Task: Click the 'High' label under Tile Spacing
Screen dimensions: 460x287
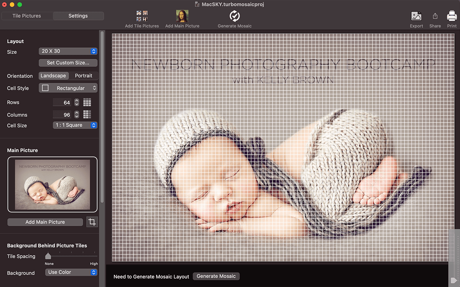Action: click(x=94, y=264)
